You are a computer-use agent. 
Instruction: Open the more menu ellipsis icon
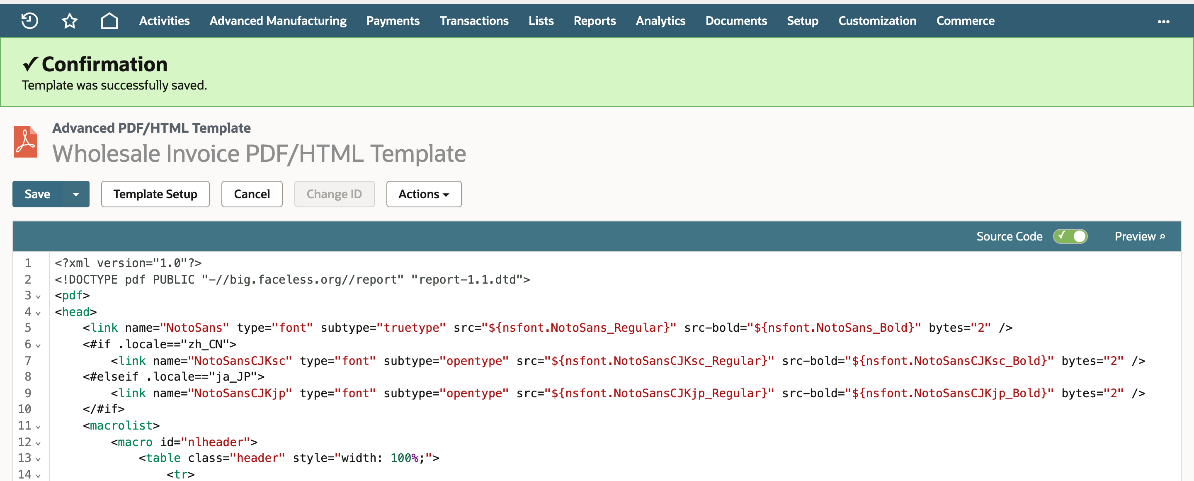coord(1163,21)
